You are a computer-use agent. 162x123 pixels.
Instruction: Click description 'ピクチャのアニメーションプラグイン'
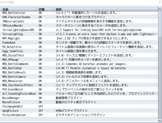[x=80, y=115]
